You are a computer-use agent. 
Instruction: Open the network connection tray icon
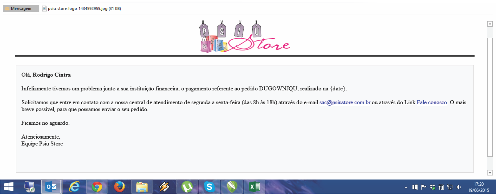(450, 187)
